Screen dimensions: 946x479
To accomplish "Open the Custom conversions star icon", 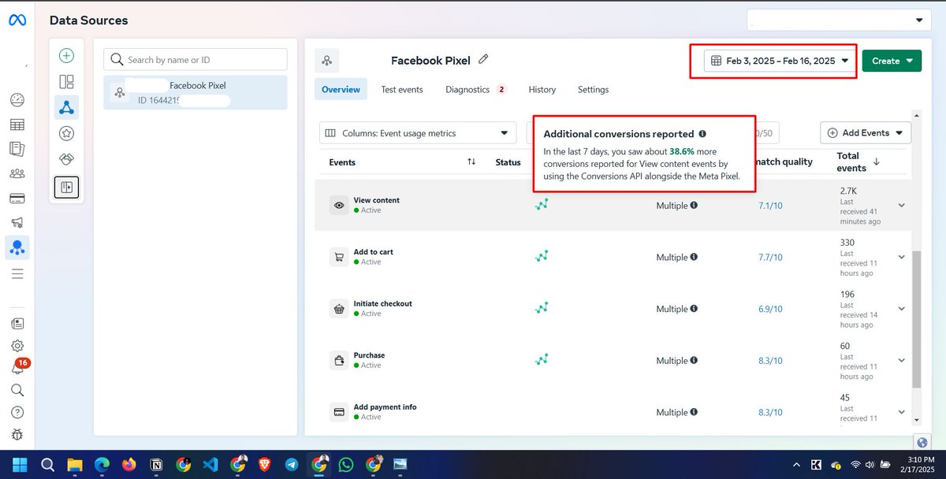I will pyautogui.click(x=67, y=133).
